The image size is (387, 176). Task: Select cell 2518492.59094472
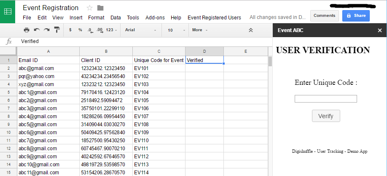coord(106,100)
